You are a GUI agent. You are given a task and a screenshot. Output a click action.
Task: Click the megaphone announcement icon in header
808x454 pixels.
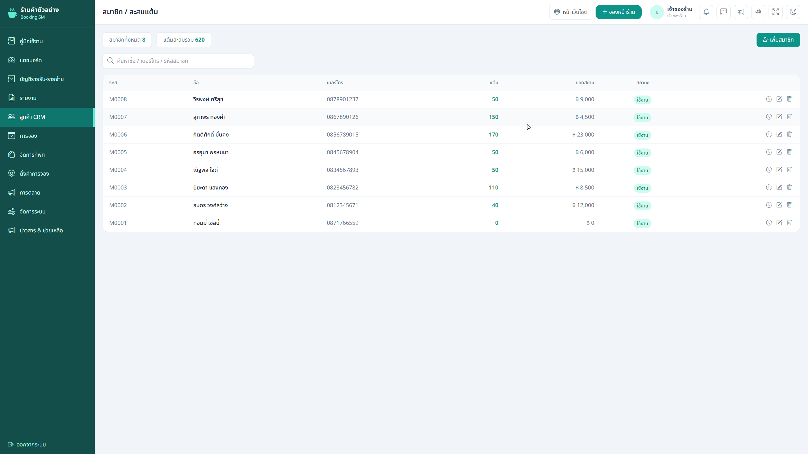point(741,12)
